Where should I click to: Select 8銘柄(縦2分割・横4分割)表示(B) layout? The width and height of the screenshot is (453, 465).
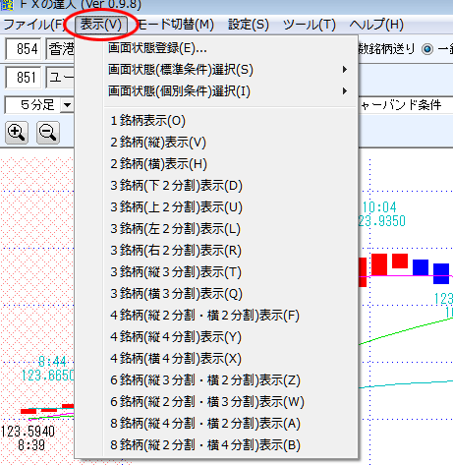215,445
